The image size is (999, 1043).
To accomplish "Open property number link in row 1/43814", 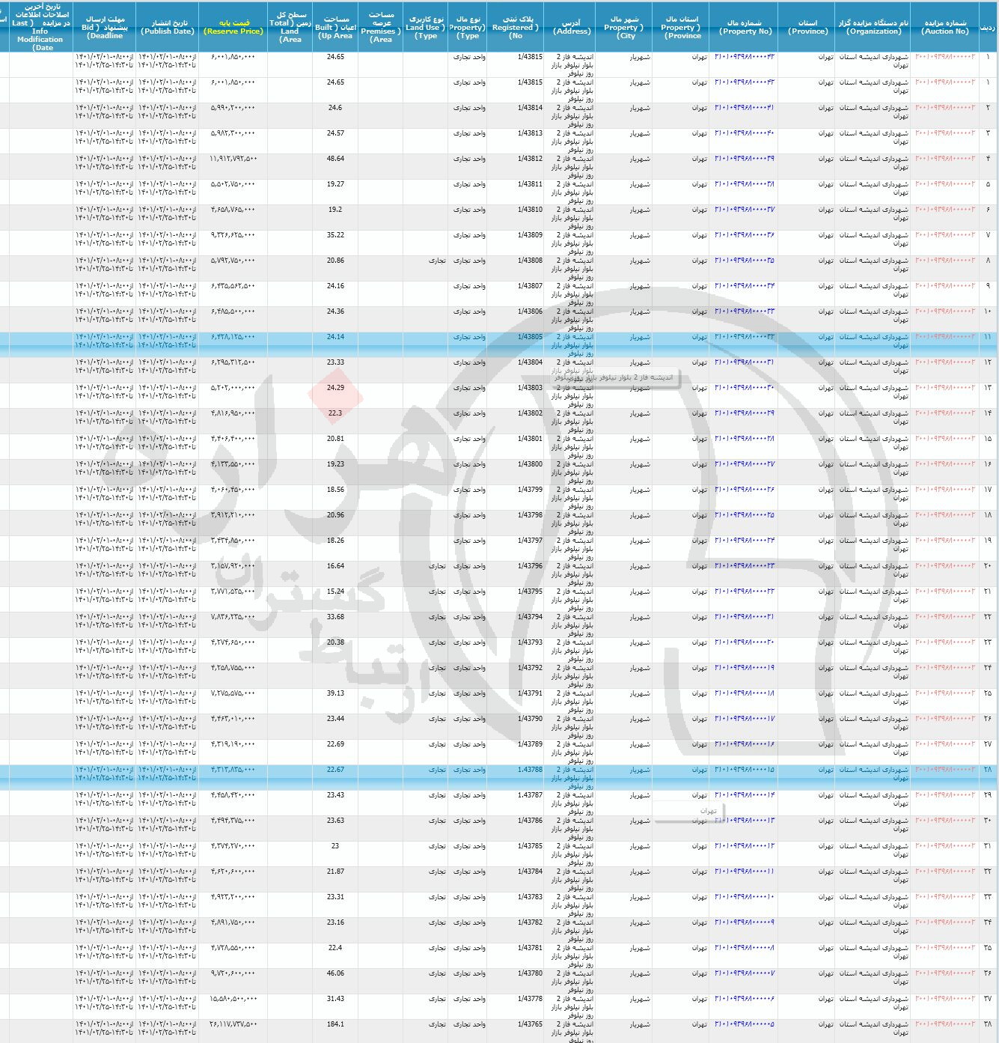I will [x=745, y=108].
